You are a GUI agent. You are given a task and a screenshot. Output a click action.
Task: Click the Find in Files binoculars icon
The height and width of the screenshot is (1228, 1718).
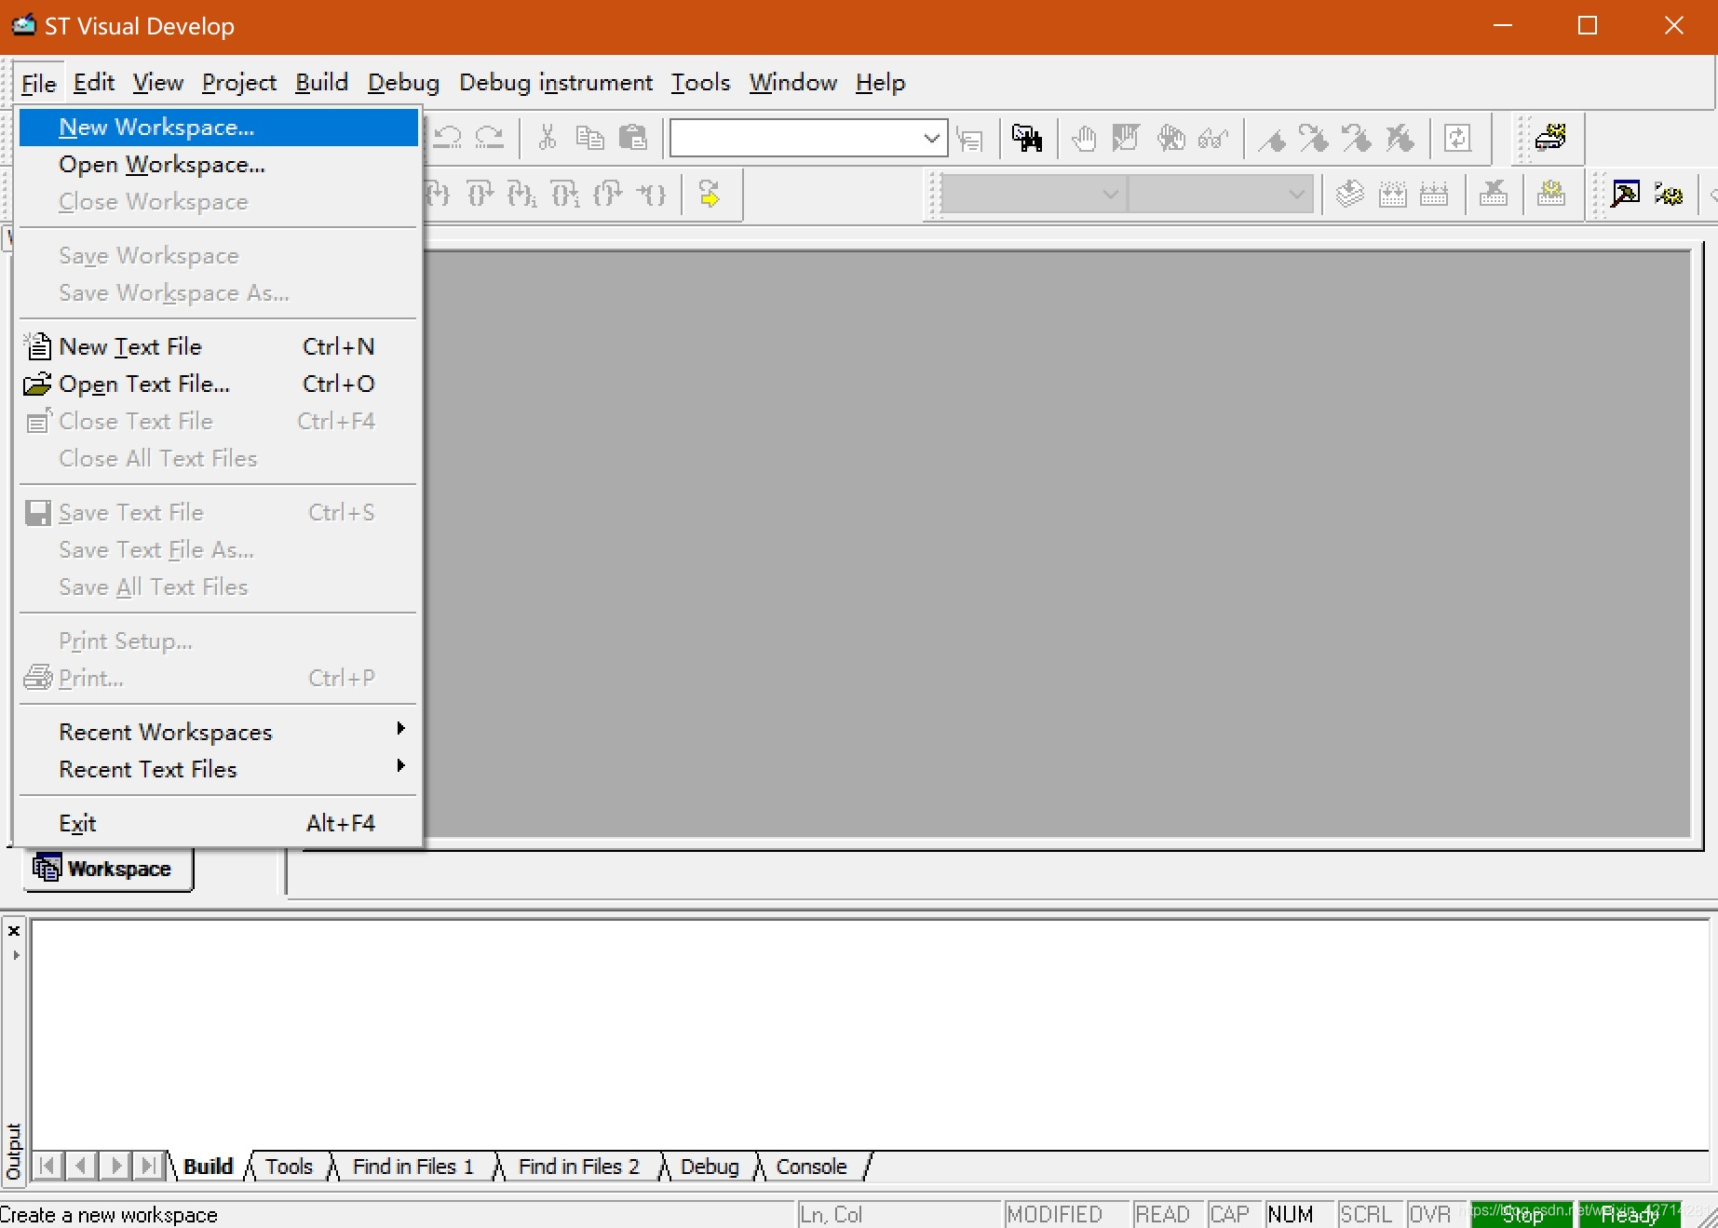[x=1027, y=139]
